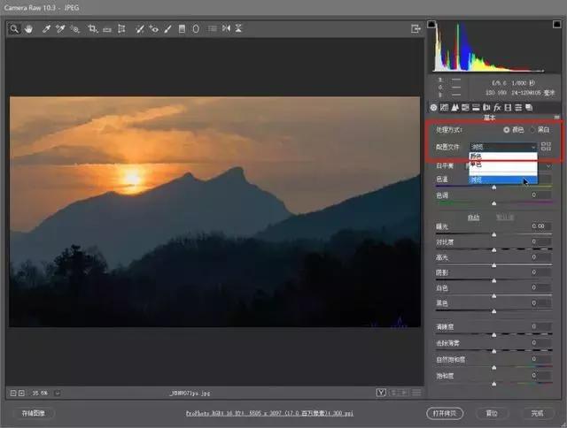Open the Effects fx panel tab
Screen dimensions: 567x428
tap(497, 108)
